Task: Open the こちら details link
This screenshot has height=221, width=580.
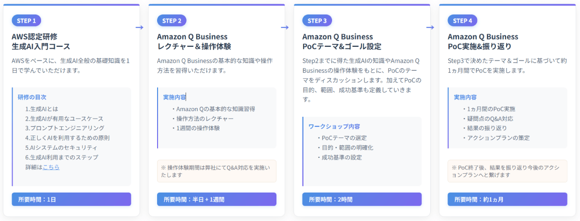Action: (51, 167)
